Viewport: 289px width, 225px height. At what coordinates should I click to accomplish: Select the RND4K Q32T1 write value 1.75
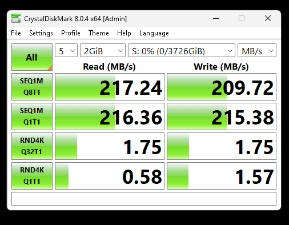tap(222, 146)
